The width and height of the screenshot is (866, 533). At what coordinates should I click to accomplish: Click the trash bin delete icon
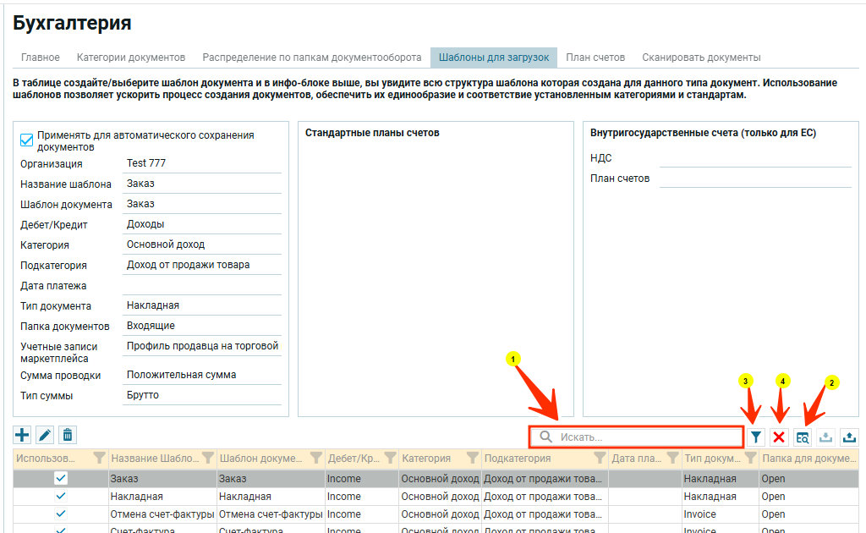point(68,435)
